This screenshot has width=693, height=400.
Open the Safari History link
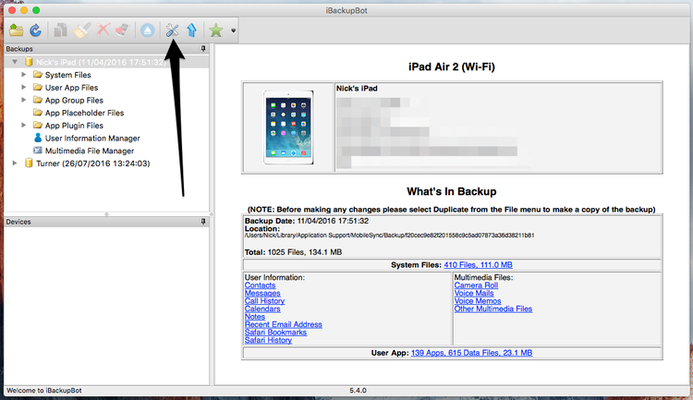pos(268,340)
